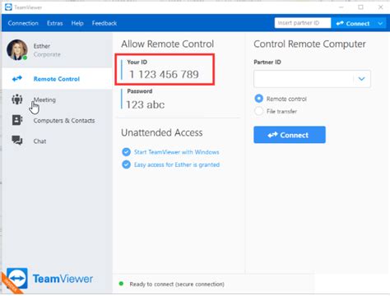This screenshot has width=390, height=296.
Task: Expand the Partner ID dropdown chevron
Action: point(362,79)
